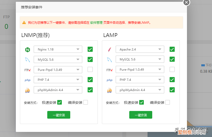The height and width of the screenshot is (137, 212).
Task: Open Apache 2.4 version dropdown
Action: 140,49
